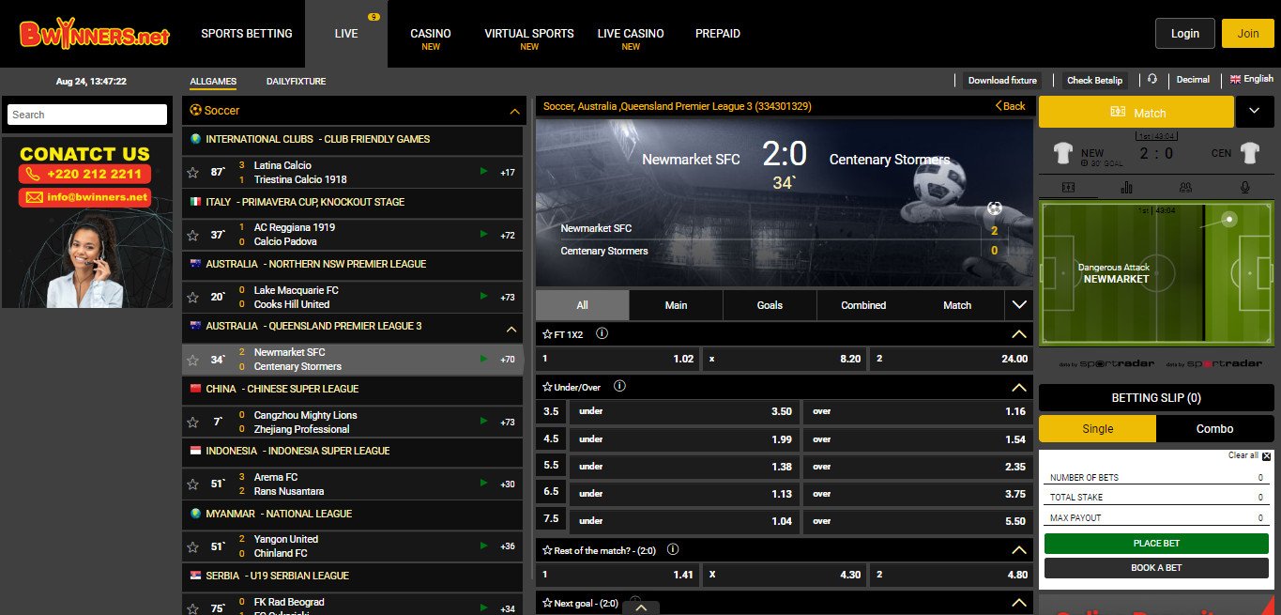This screenshot has width=1281, height=615.
Task: Click China flag for Chinese Super League
Action: click(195, 389)
